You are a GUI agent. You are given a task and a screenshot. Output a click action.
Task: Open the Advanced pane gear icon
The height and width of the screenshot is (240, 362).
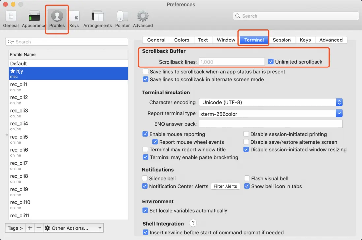point(143,16)
